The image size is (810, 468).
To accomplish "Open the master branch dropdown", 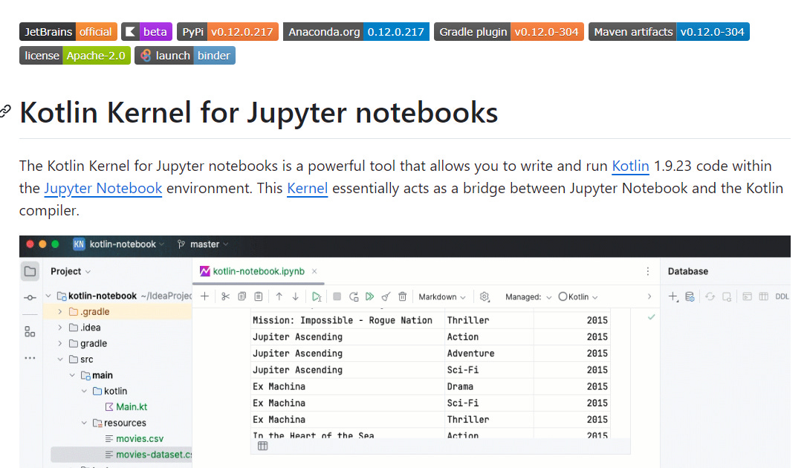I will click(202, 244).
